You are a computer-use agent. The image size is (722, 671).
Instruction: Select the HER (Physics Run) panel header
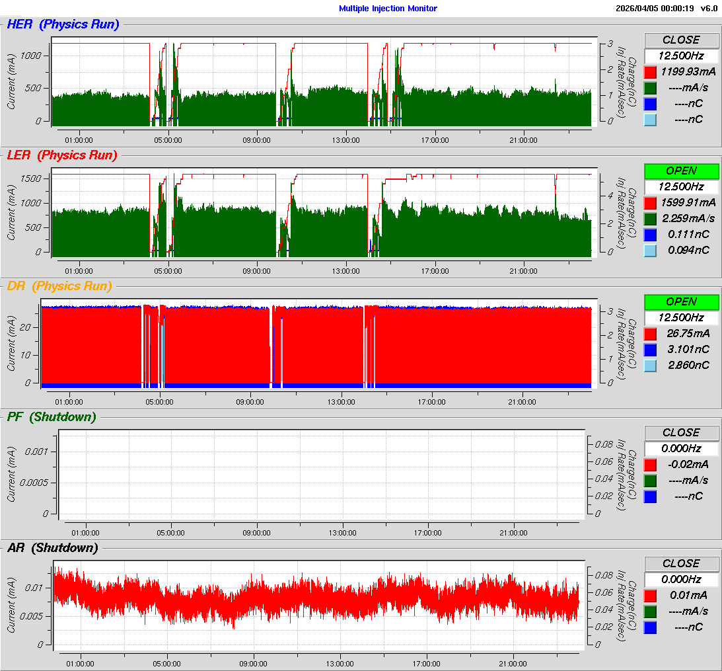pos(63,24)
